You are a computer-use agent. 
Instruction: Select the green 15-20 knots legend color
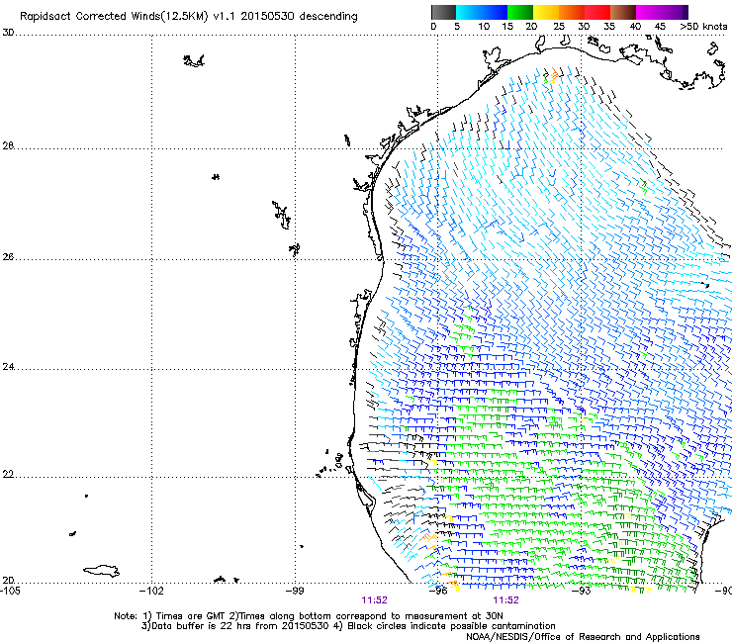point(520,12)
